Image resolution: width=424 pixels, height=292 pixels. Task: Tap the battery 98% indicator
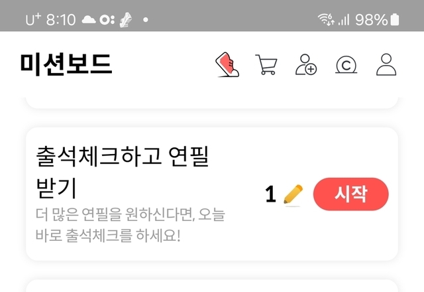[x=377, y=19]
